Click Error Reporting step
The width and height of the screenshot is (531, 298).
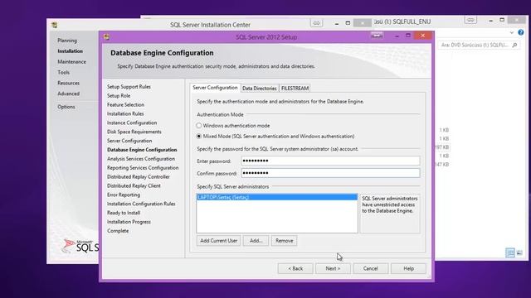[x=124, y=195]
